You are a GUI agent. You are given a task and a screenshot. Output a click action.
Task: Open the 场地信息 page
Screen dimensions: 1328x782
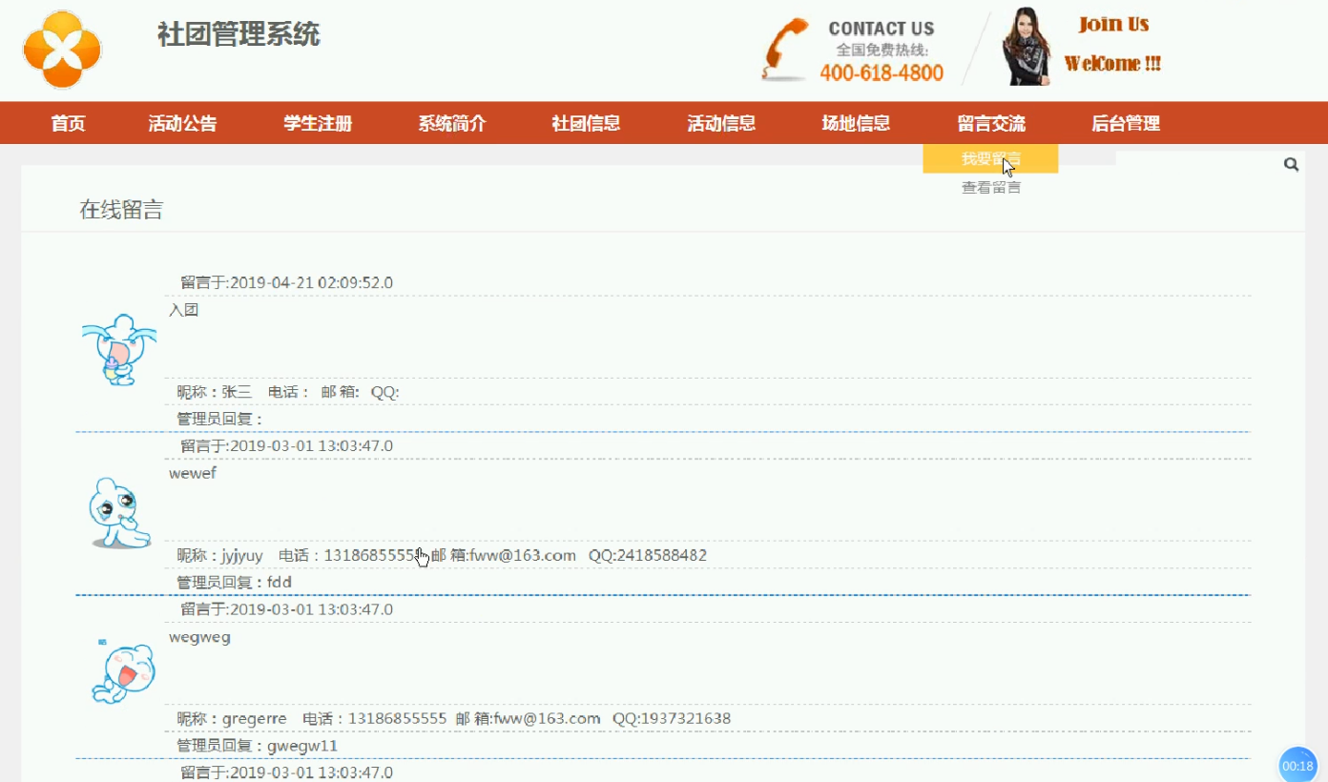click(856, 122)
